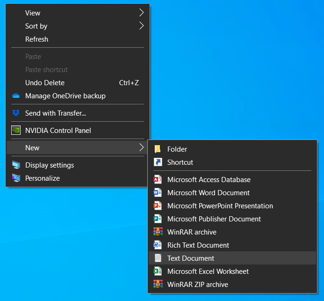Open Display settings

(x=50, y=165)
